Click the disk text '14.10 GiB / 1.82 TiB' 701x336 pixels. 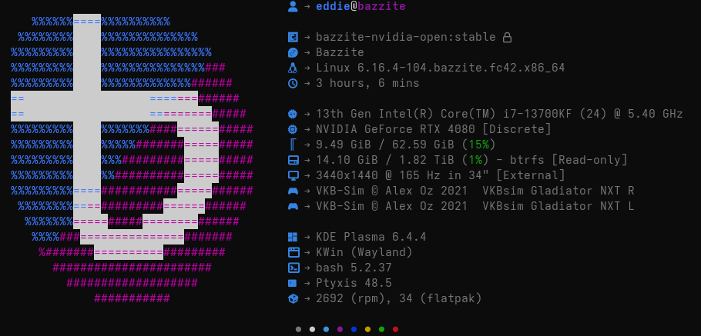pos(385,160)
